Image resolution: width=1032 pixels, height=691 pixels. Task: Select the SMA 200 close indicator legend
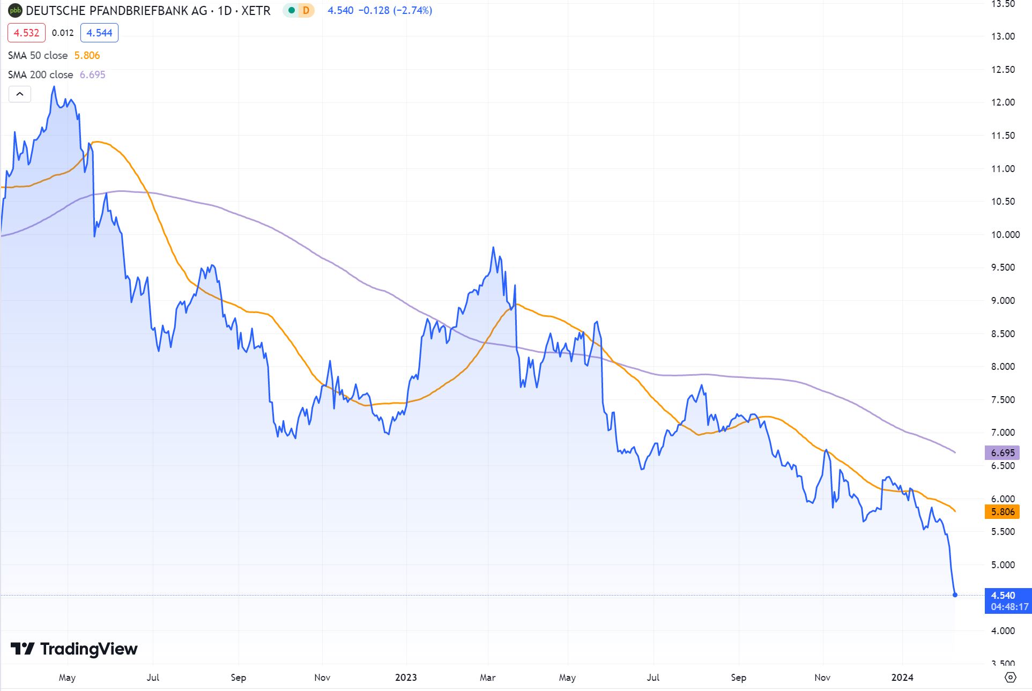point(40,75)
